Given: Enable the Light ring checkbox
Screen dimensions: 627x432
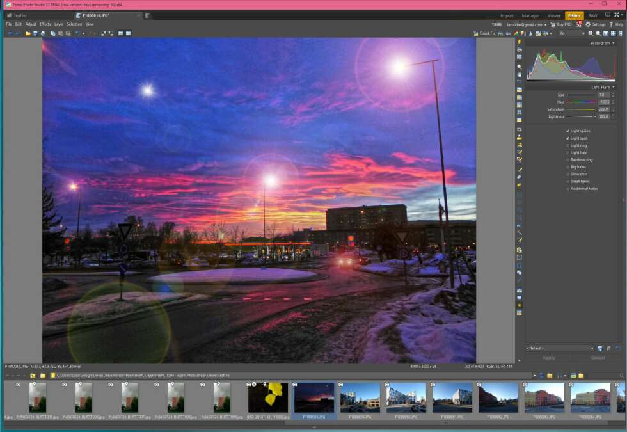Looking at the screenshot, I should point(568,146).
